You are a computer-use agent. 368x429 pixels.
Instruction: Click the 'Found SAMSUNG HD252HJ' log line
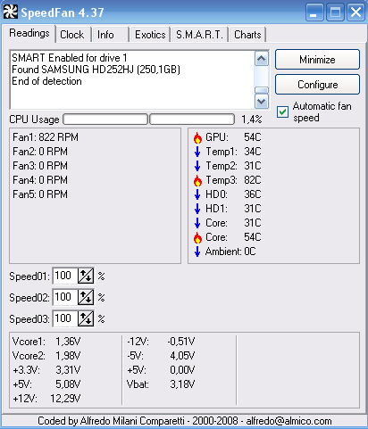(96, 70)
